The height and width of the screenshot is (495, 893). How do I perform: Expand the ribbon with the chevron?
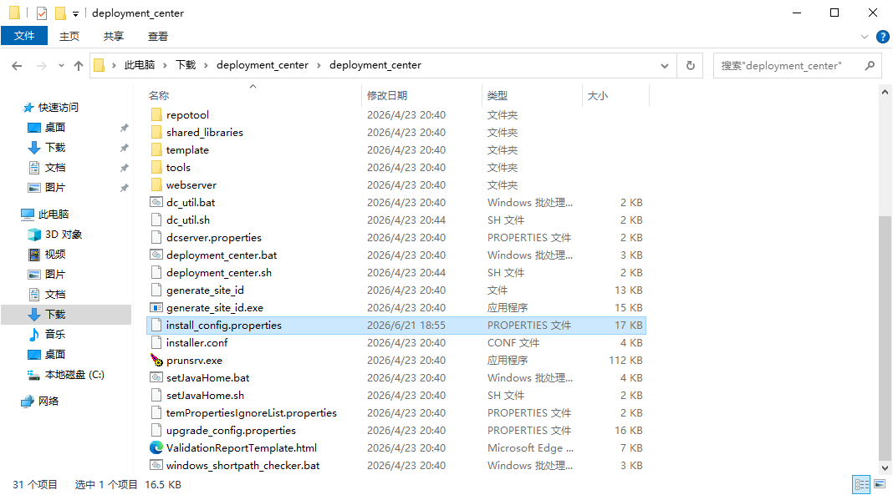[865, 37]
